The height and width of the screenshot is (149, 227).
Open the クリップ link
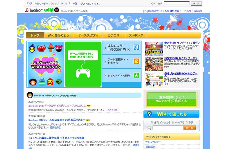coord(55,4)
